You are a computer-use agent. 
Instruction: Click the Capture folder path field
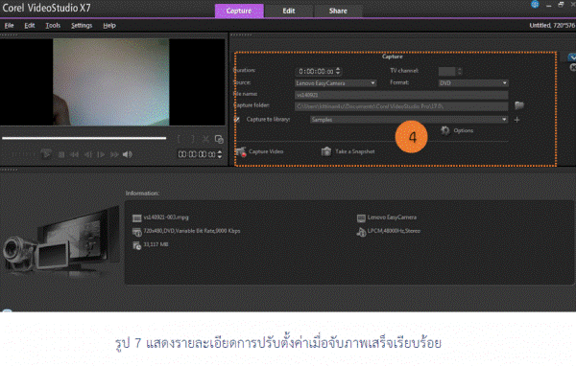401,106
